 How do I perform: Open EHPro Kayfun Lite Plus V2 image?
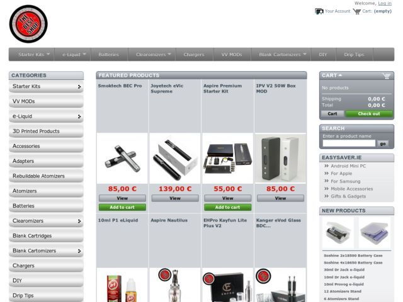228,285
